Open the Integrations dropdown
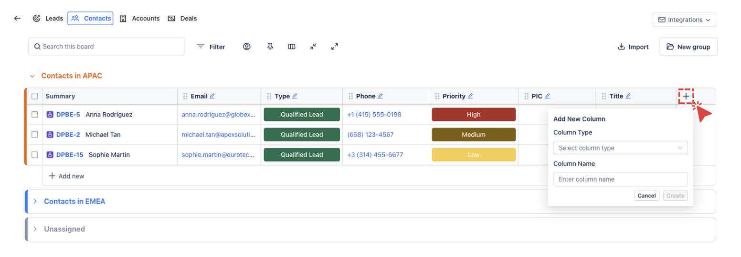The image size is (741, 257). pyautogui.click(x=684, y=20)
